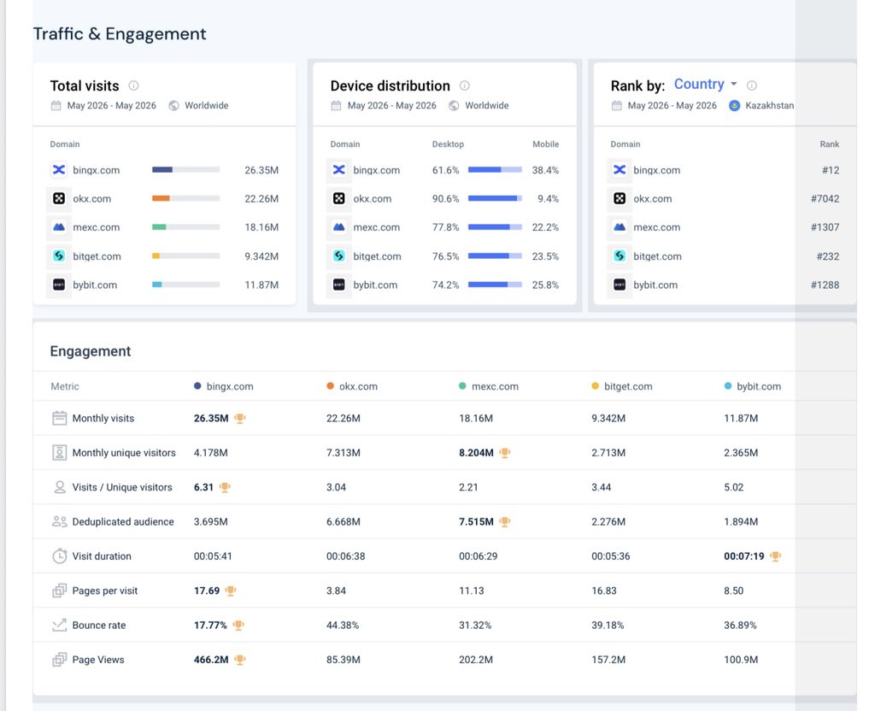The height and width of the screenshot is (711, 875).
Task: Click the calendar icon in Device distribution card
Action: point(336,105)
